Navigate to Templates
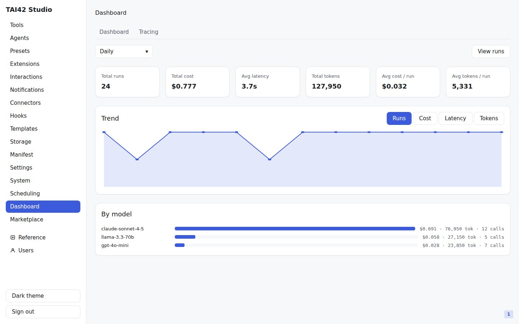The width and height of the screenshot is (519, 324). click(x=43, y=129)
